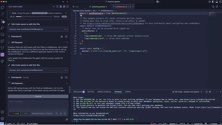
Task: Open the Manage gear in activity bar
Action: tap(2, 119)
